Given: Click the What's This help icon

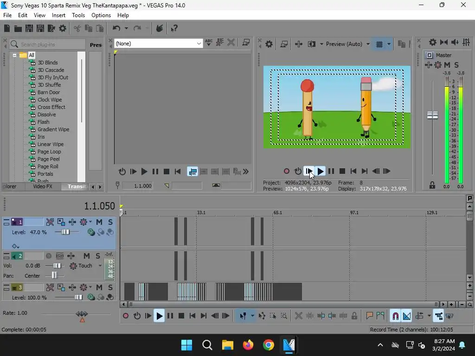Looking at the screenshot, I should click(x=174, y=28).
